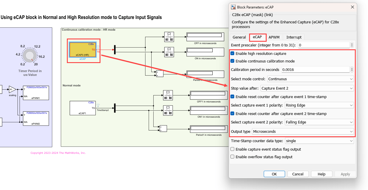This screenshot has height=190, width=368.
Task: Open the Output type dropdown
Action: click(303, 132)
